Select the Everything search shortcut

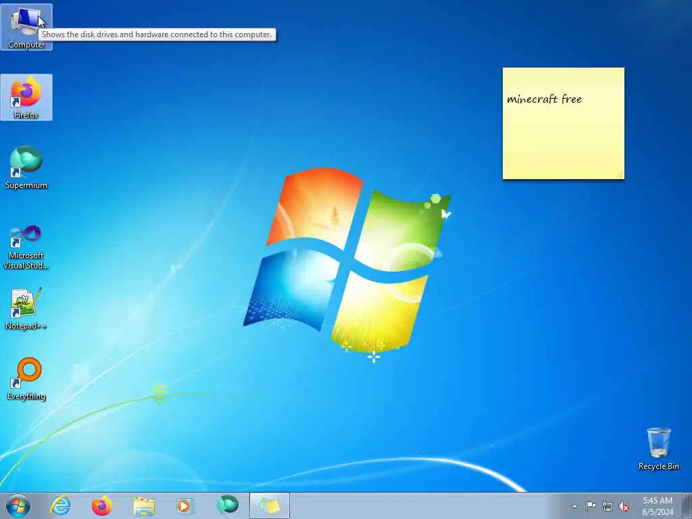tap(26, 378)
